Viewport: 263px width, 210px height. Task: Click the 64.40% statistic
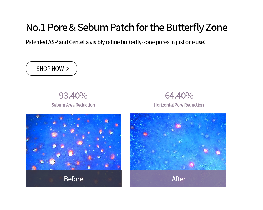(x=179, y=96)
